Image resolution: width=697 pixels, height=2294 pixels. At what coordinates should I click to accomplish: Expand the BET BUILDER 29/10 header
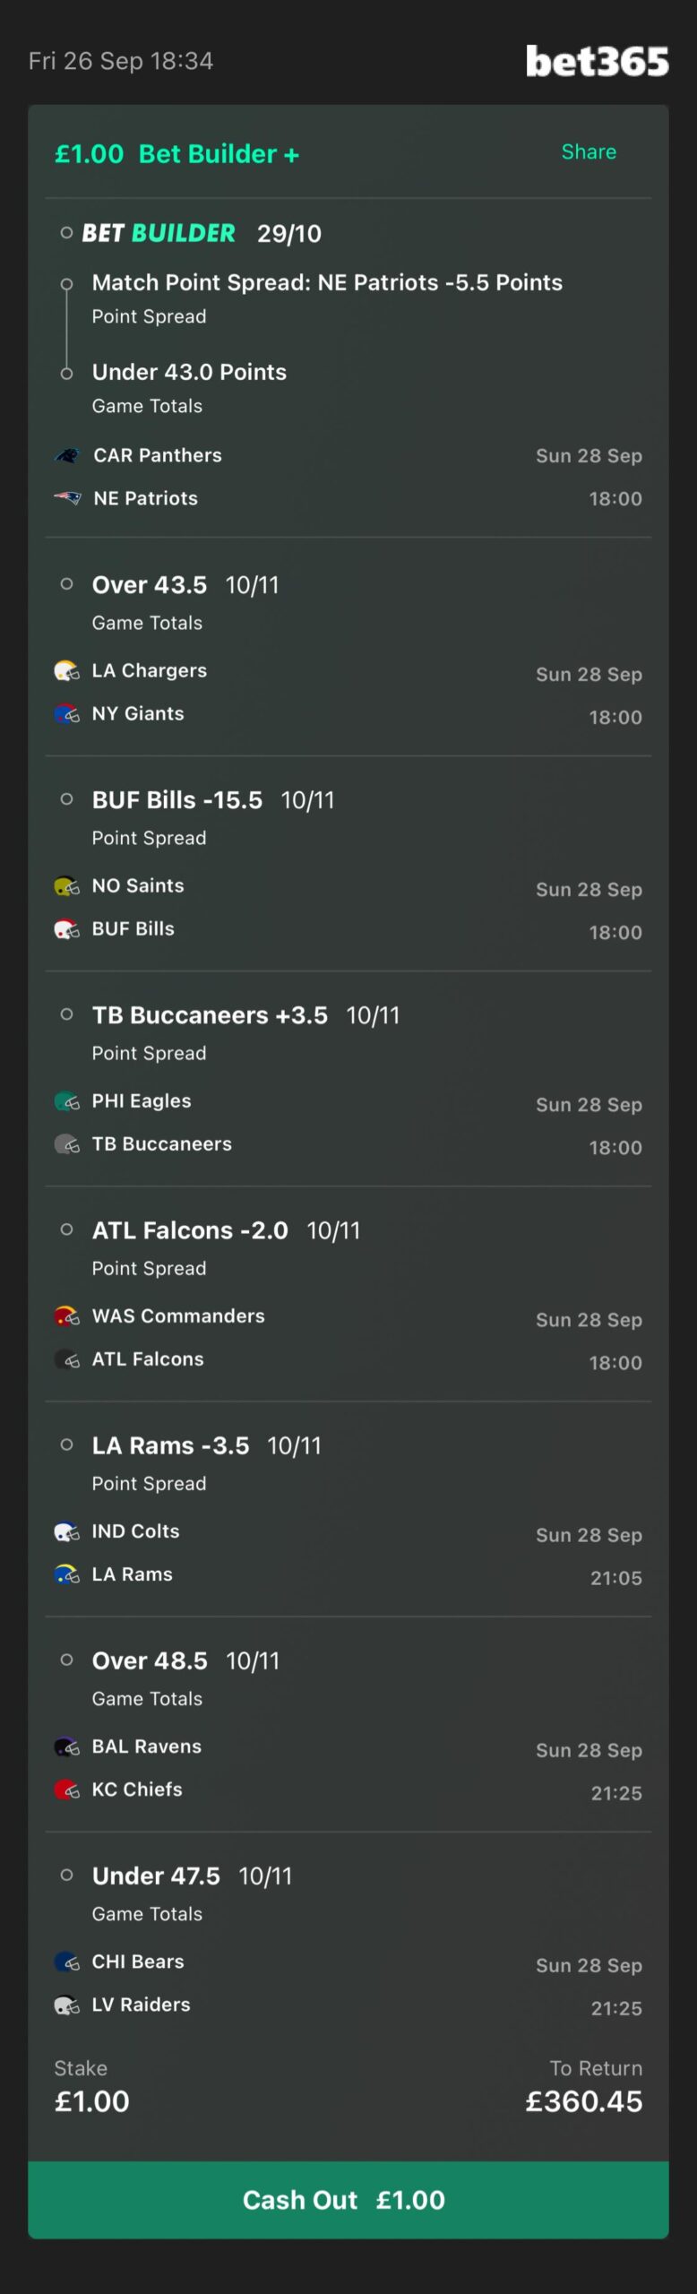(202, 233)
